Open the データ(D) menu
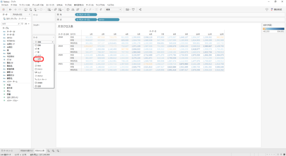 pos(13,5)
